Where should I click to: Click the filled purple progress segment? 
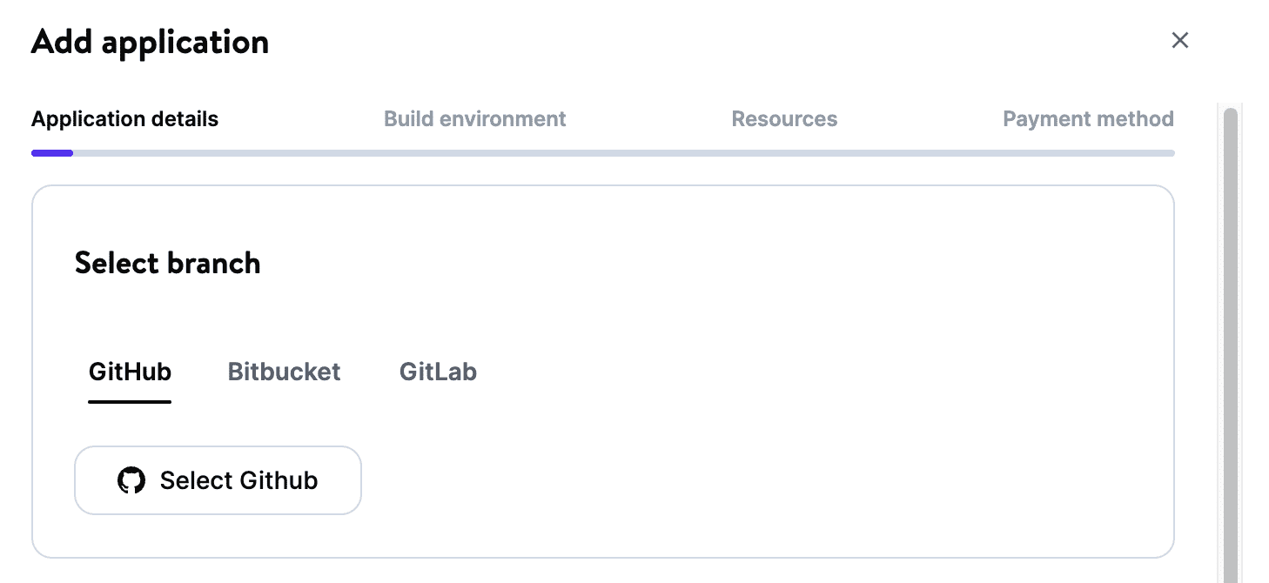51,153
